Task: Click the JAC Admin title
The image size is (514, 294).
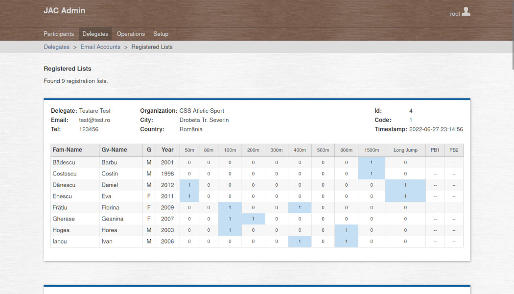Action: point(64,10)
